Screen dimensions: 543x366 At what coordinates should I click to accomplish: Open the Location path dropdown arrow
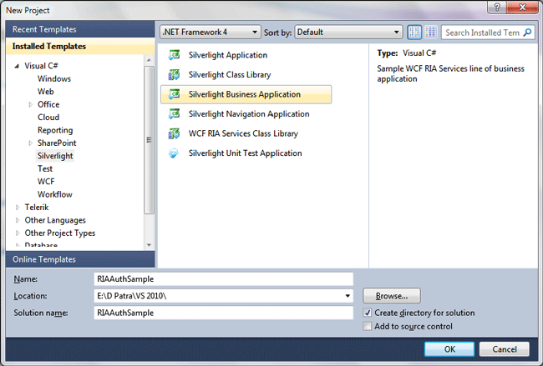[348, 296]
